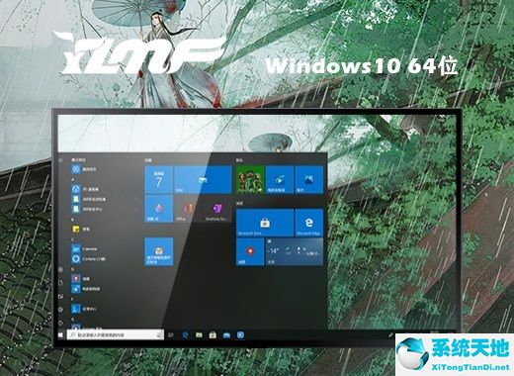Viewport: 514px width, 376px height.
Task: Launch Edge from the taskbar
Action: coord(185,335)
